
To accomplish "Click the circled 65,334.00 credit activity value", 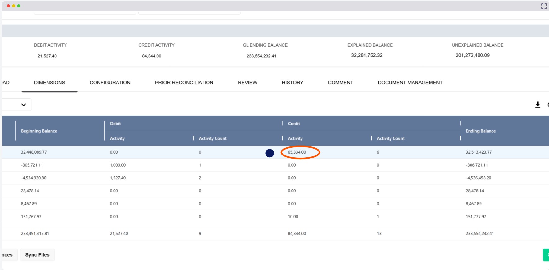I will pos(297,152).
